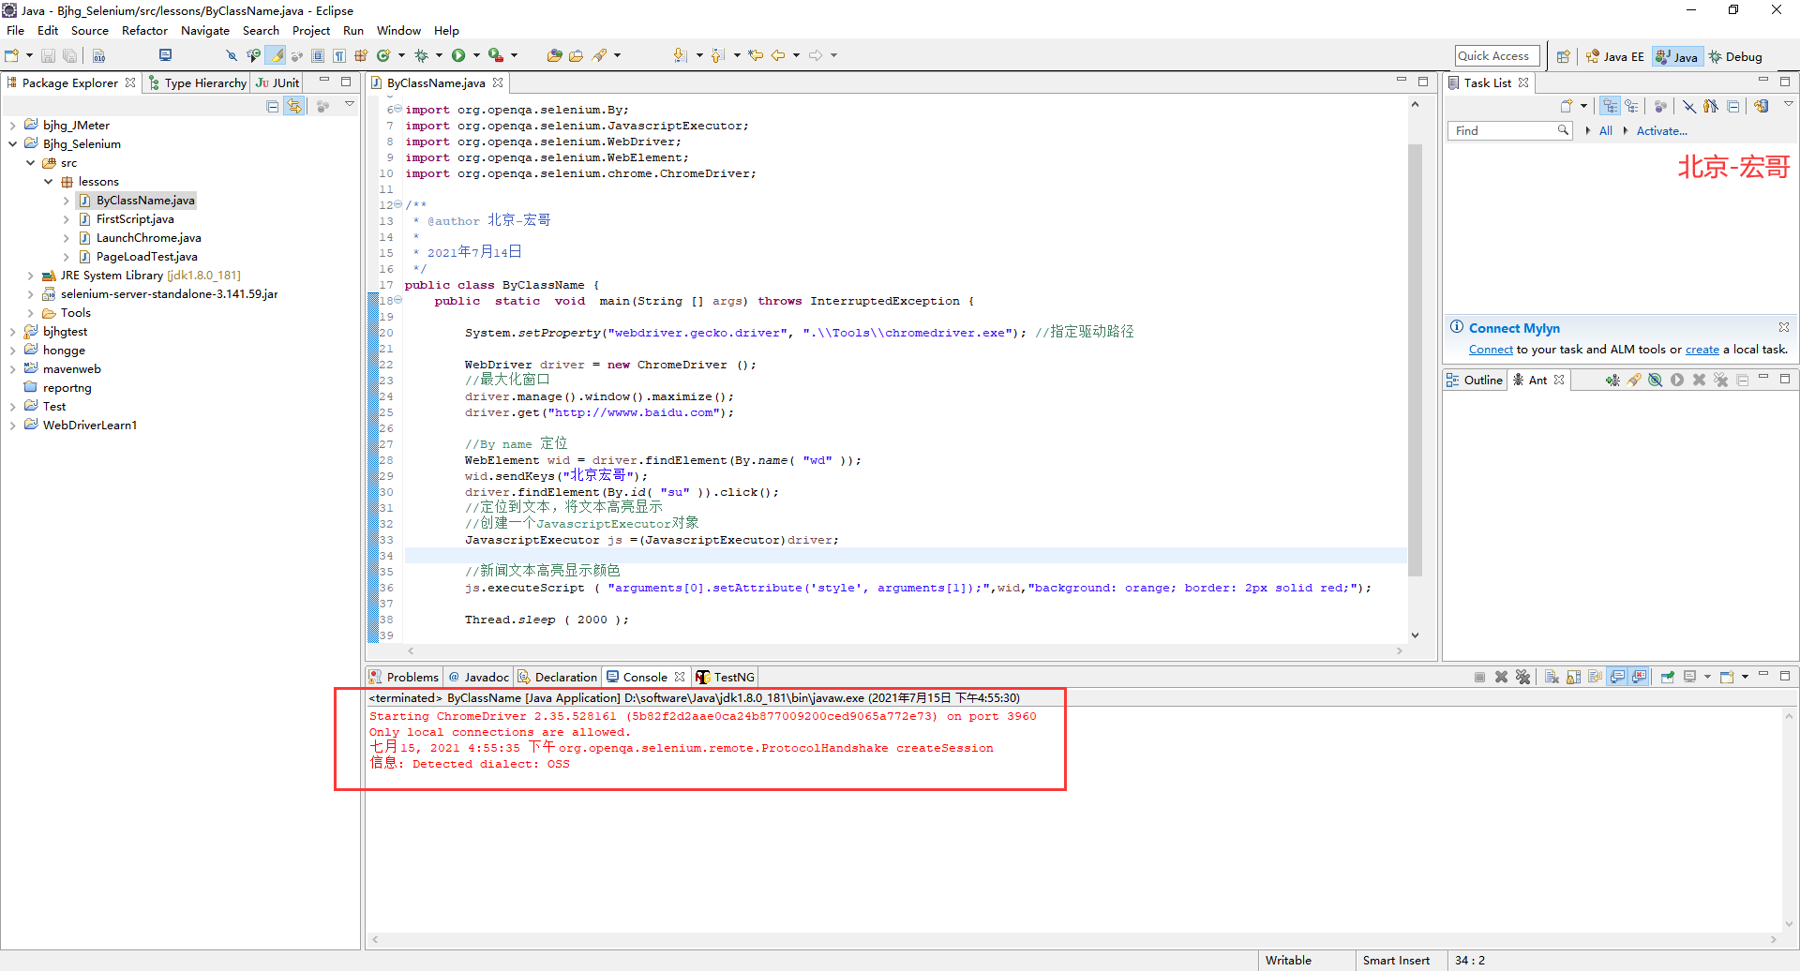
Task: Toggle Scroll Lock in the Console toolbar
Action: pyautogui.click(x=1573, y=677)
